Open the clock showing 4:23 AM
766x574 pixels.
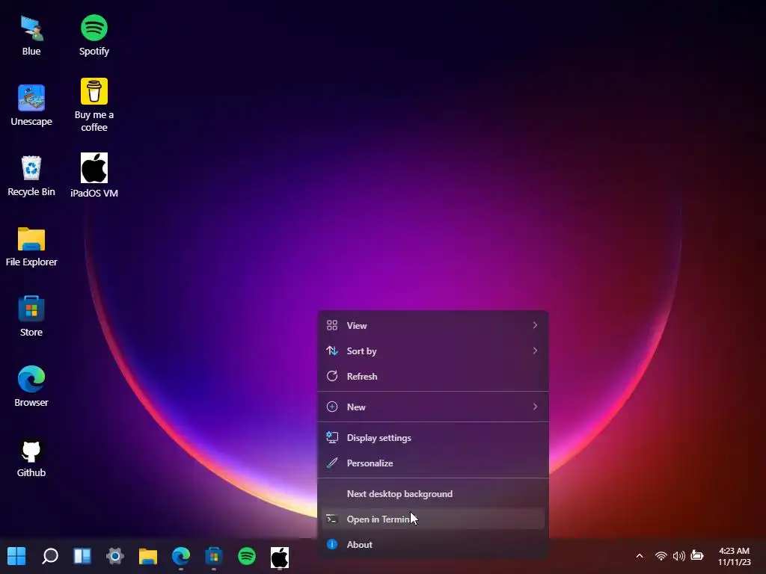click(x=734, y=556)
